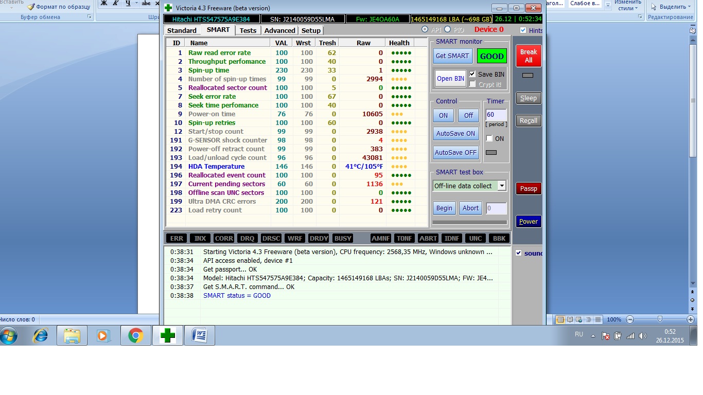Select the SMART tab
The image size is (703, 395).
pos(218,30)
